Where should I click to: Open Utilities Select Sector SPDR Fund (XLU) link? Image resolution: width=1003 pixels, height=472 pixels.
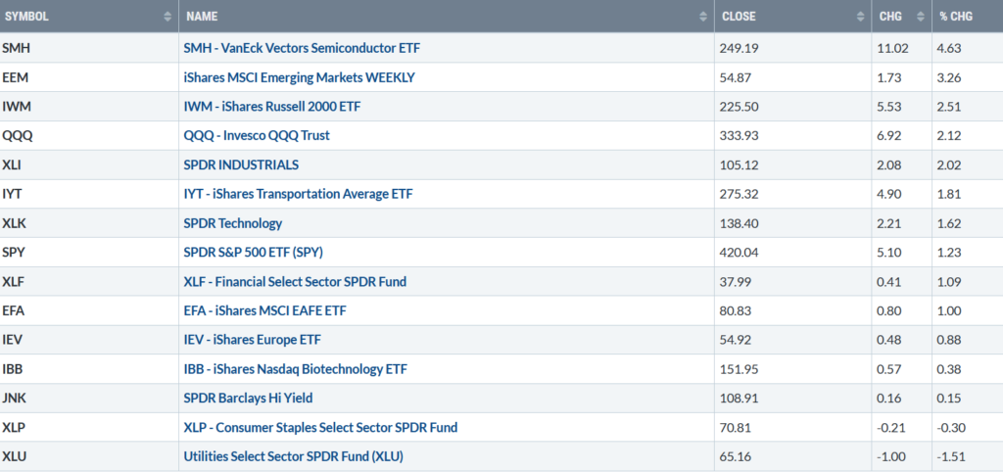pos(294,456)
